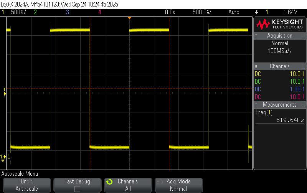Open the Acq Mode Normal softkey menu
Screen dimensions: 307x193
pyautogui.click(x=178, y=185)
